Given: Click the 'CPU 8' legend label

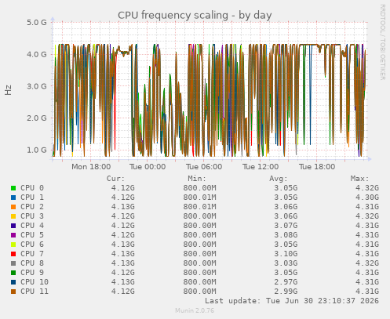Looking at the screenshot, I should pos(32,263).
